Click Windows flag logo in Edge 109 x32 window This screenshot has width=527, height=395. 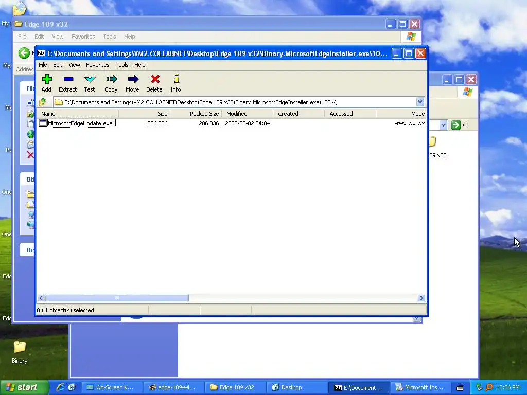coord(411,37)
